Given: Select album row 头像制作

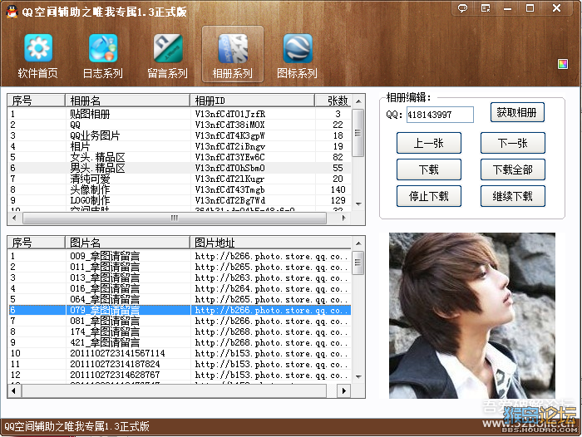Looking at the screenshot, I should tap(180, 189).
